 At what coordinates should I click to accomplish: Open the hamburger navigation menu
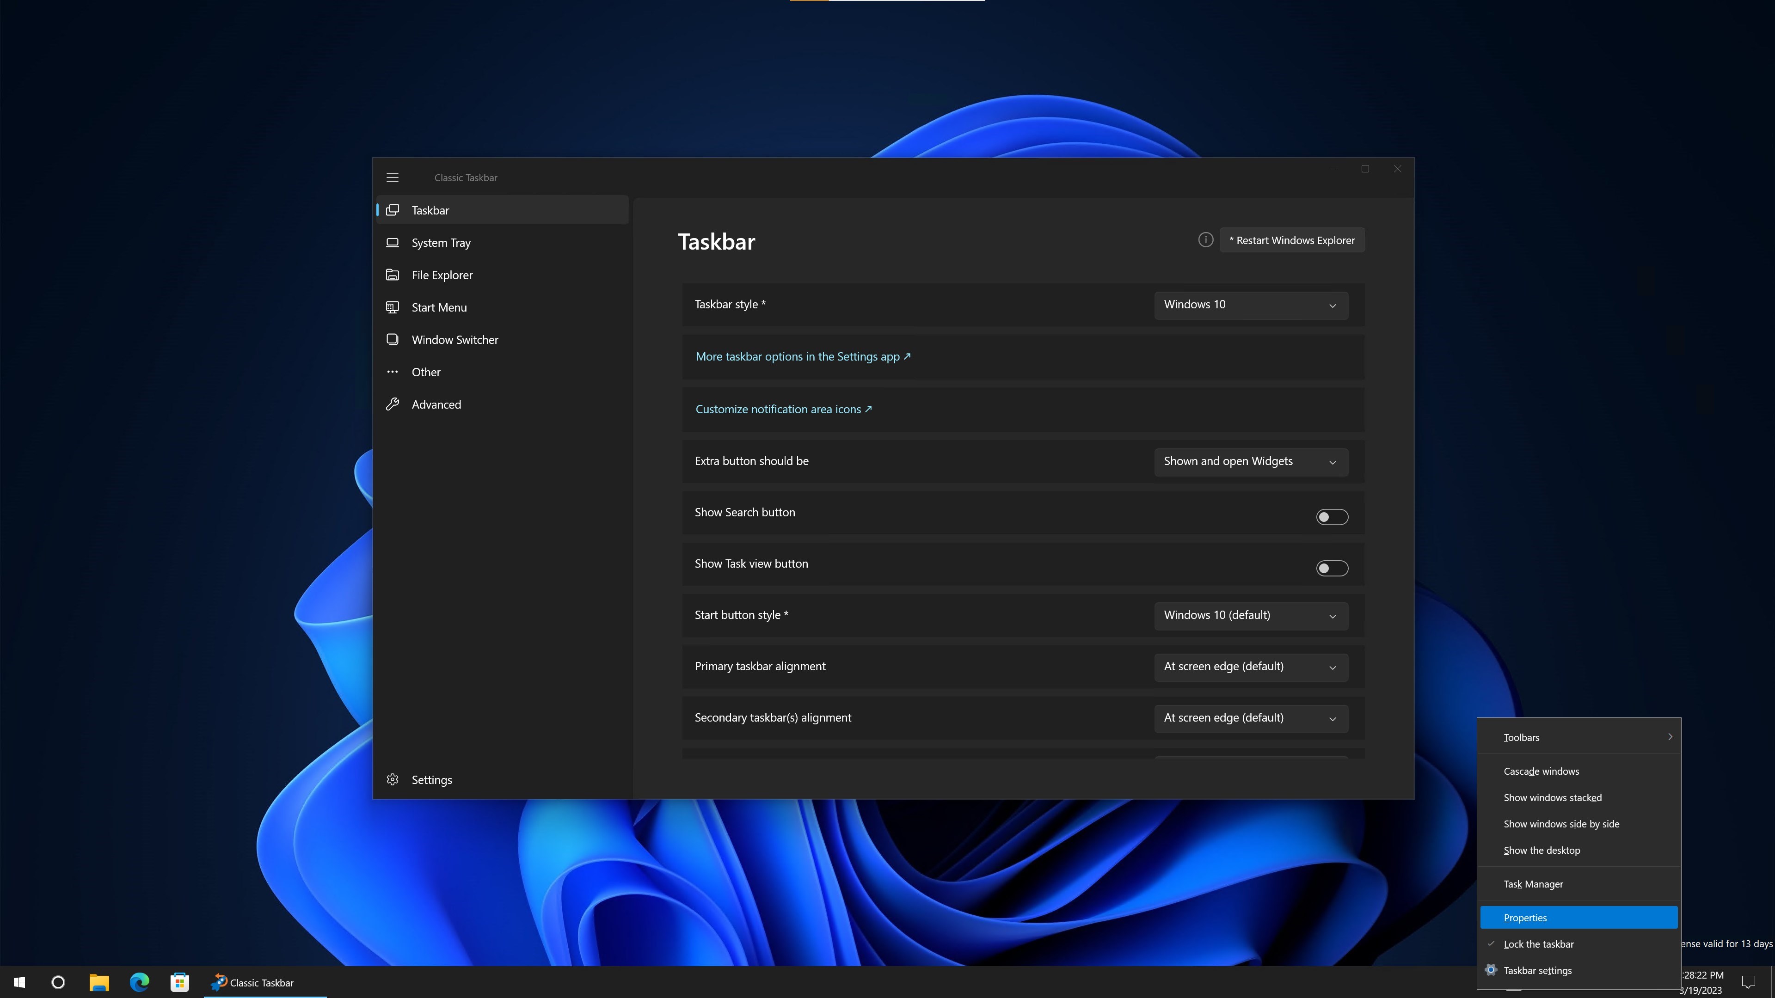pos(392,178)
